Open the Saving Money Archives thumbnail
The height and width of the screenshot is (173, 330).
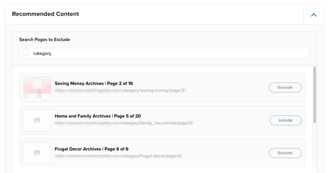pos(37,87)
